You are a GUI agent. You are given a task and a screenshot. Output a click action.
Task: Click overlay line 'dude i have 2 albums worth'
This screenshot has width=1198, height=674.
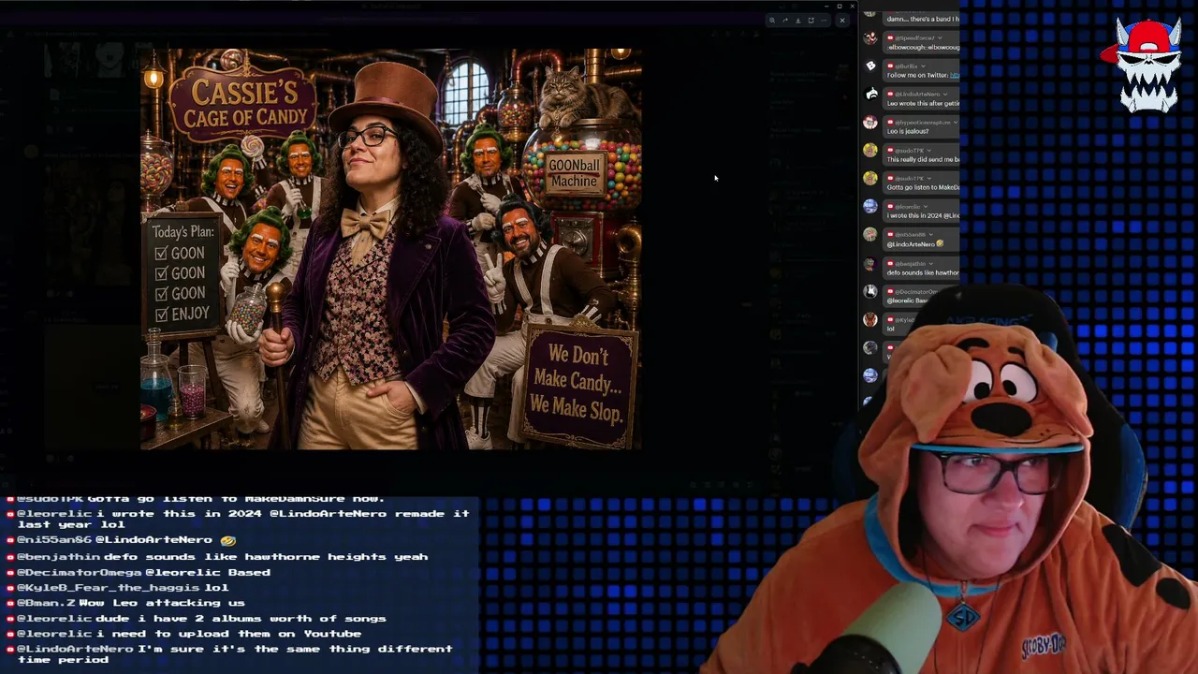pos(241,619)
